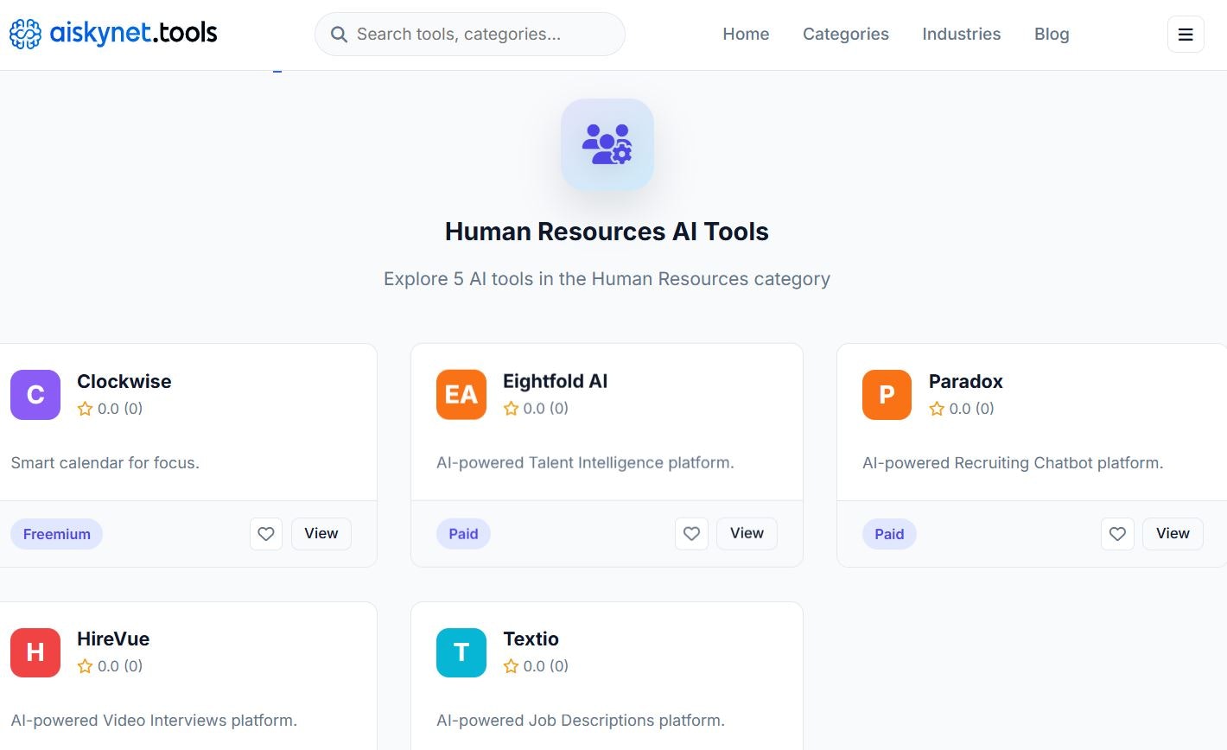The image size is (1227, 750).
Task: Click the red H HireVue logo
Action: tap(35, 652)
